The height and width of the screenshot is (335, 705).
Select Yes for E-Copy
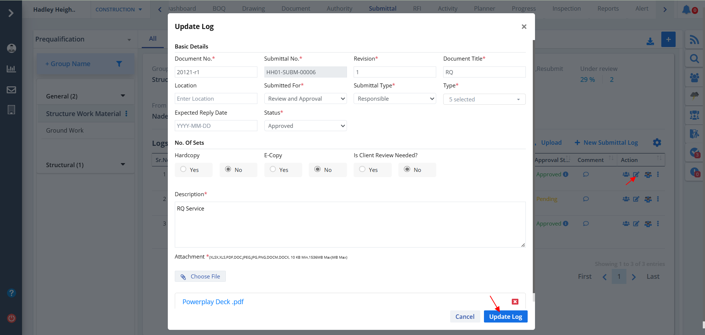pyautogui.click(x=273, y=169)
